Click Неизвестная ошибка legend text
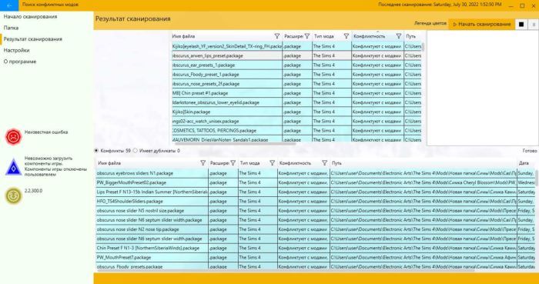The height and width of the screenshot is (284, 539). (46, 132)
